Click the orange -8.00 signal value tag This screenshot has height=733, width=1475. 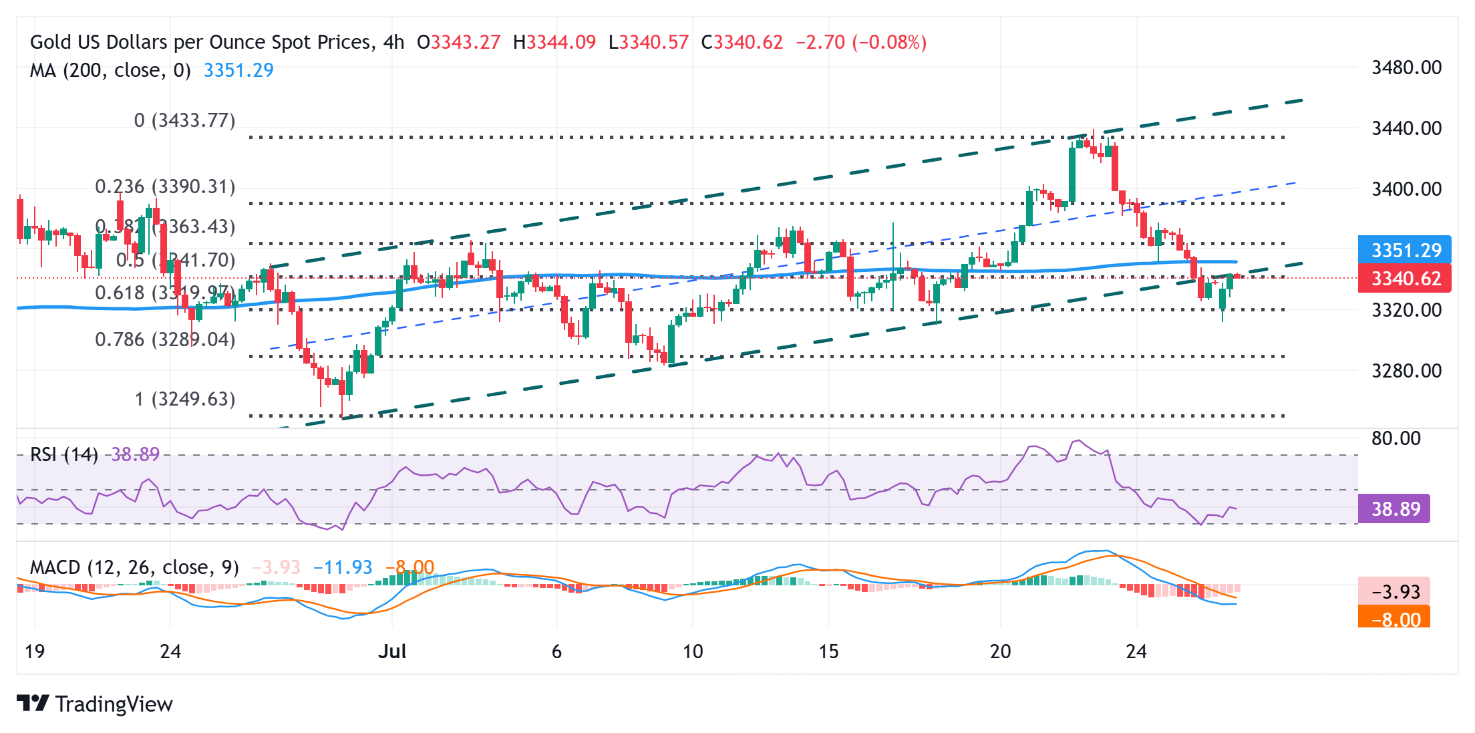1394,619
